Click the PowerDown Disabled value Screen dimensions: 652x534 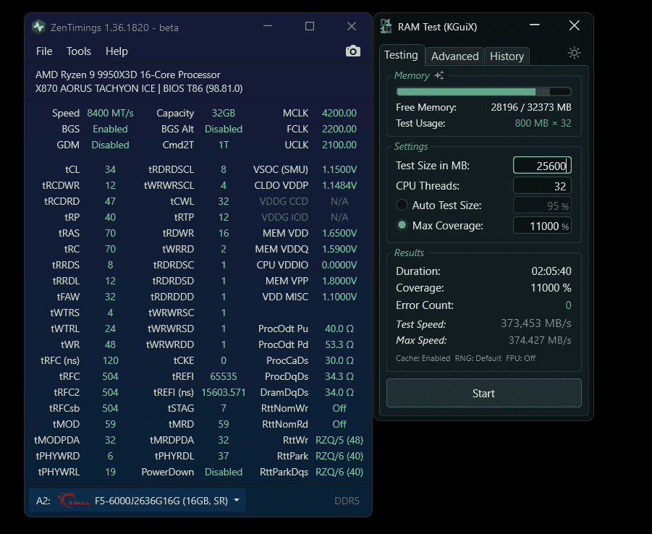224,472
